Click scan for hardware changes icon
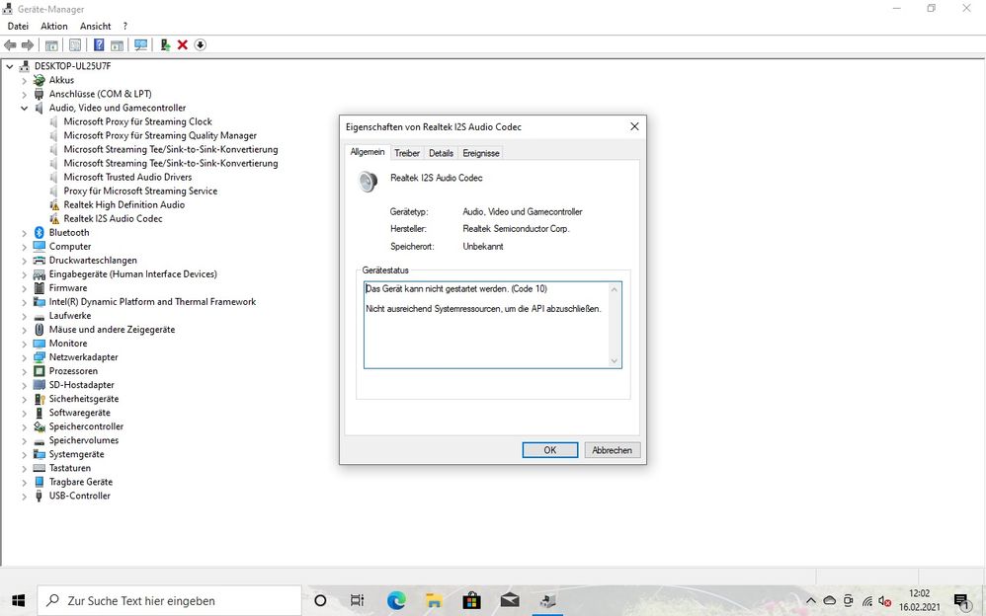 (x=141, y=45)
